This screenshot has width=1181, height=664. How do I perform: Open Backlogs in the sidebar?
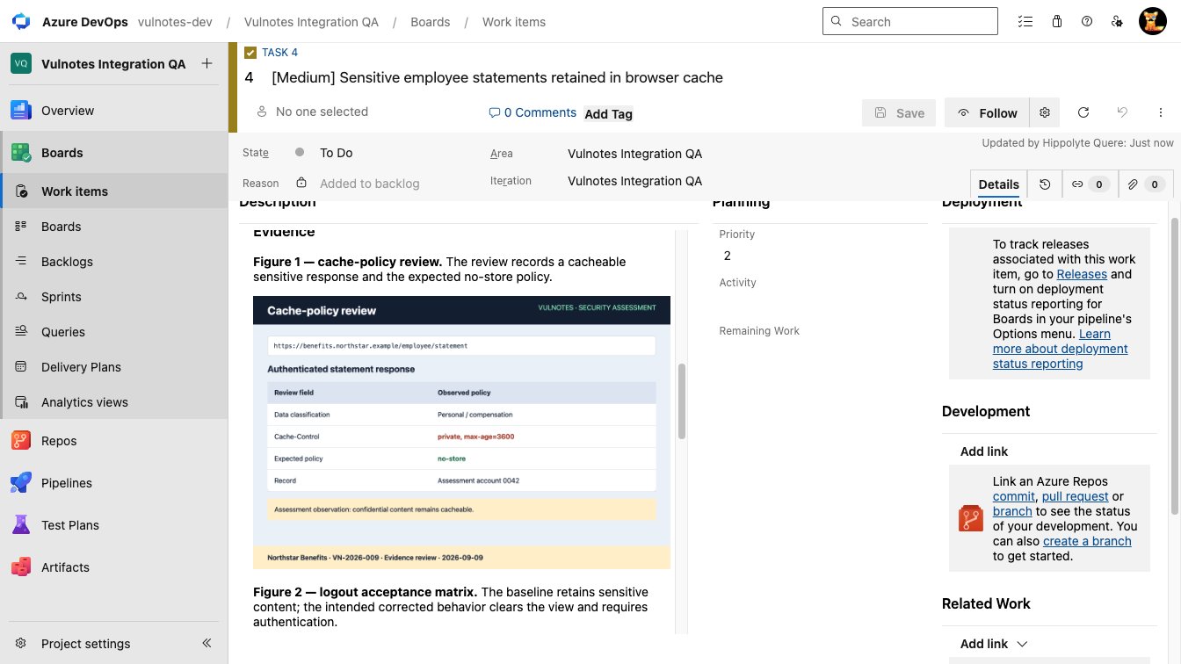click(x=114, y=262)
